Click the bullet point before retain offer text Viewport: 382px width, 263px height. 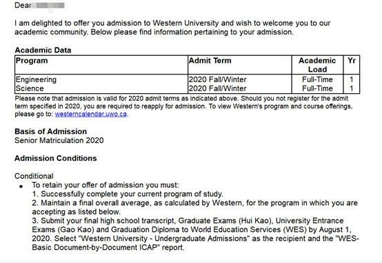pos(21,186)
